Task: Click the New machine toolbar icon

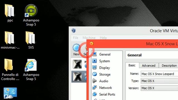Action: [76, 47]
